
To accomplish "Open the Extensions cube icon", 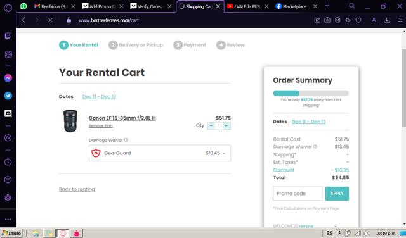I will point(8,180).
